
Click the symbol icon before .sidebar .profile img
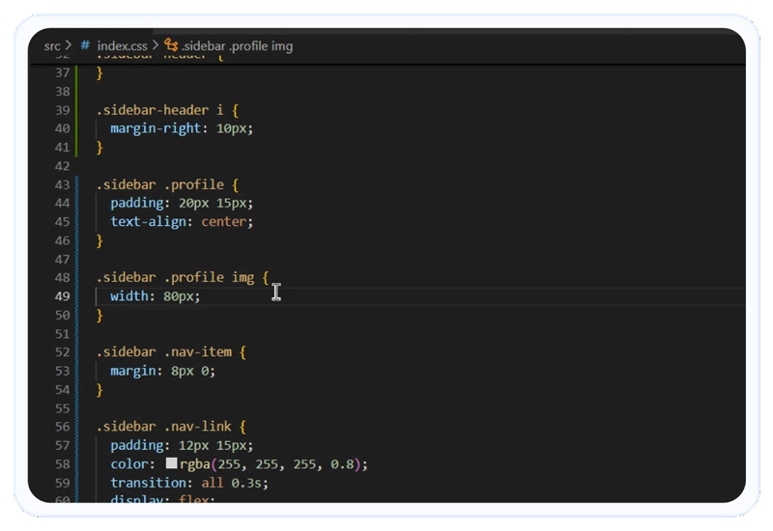[x=171, y=45]
